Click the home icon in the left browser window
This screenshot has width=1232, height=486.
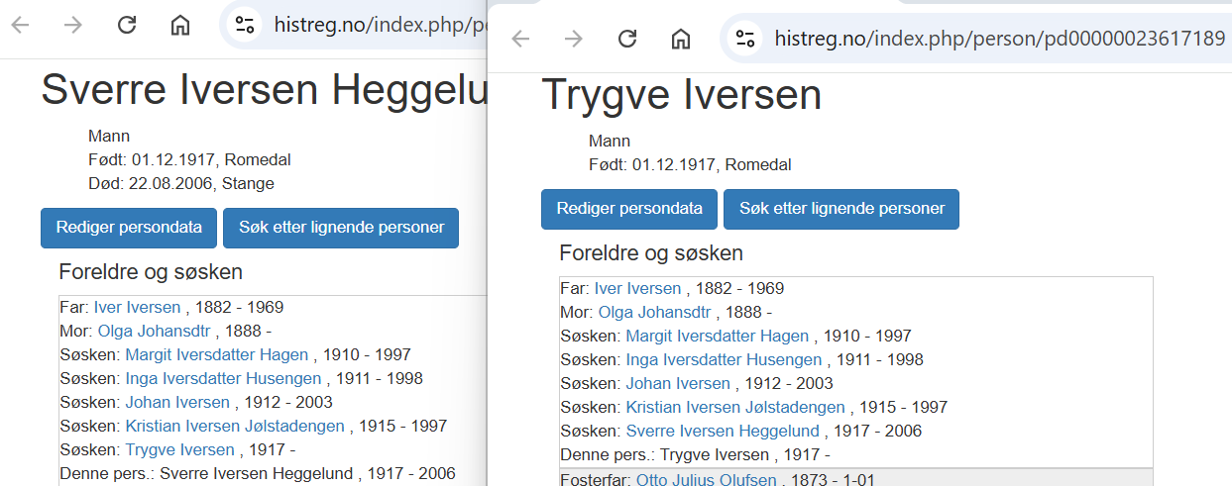tap(180, 26)
